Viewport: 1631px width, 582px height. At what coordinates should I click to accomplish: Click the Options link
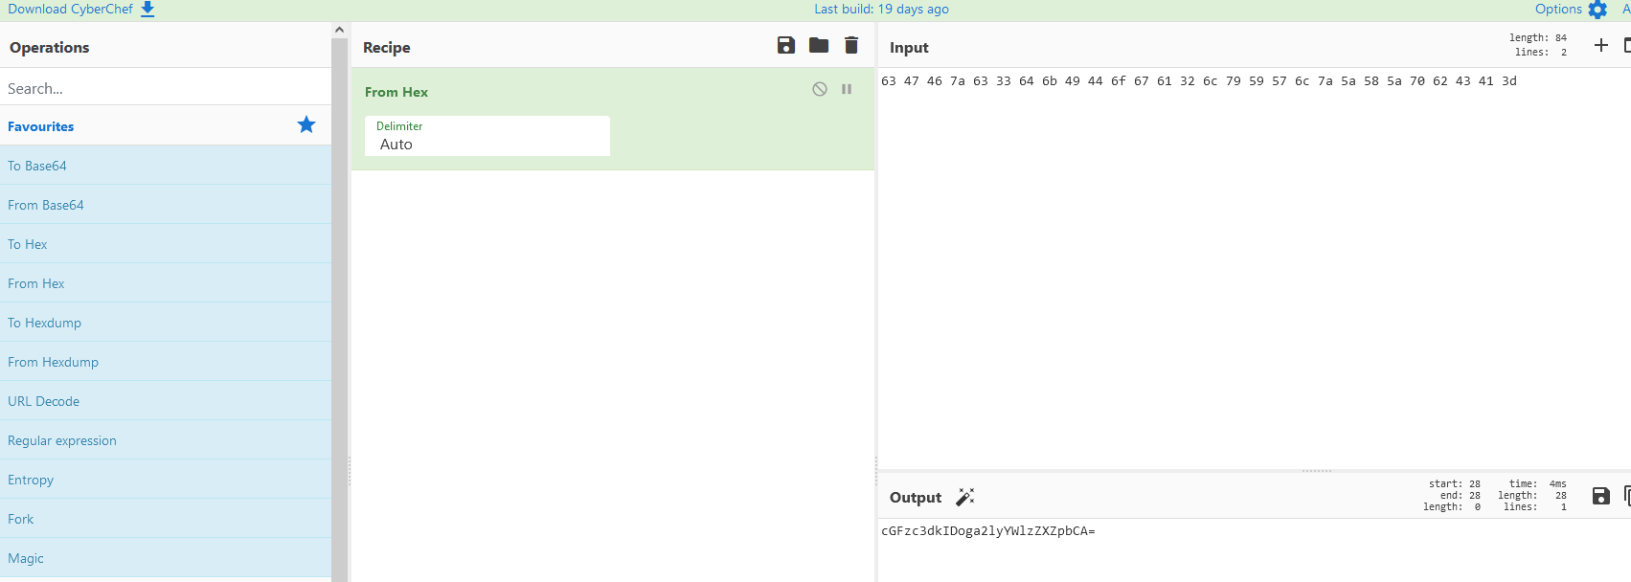point(1558,9)
